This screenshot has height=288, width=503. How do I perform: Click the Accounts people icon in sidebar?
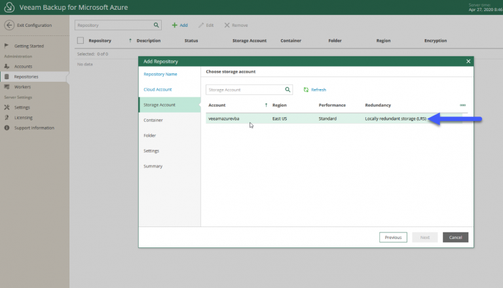(x=7, y=66)
